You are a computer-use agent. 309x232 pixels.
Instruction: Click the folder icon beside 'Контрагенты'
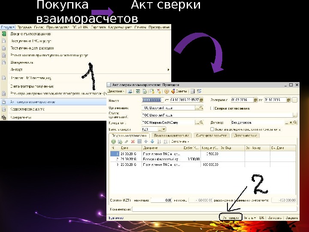click(4, 117)
